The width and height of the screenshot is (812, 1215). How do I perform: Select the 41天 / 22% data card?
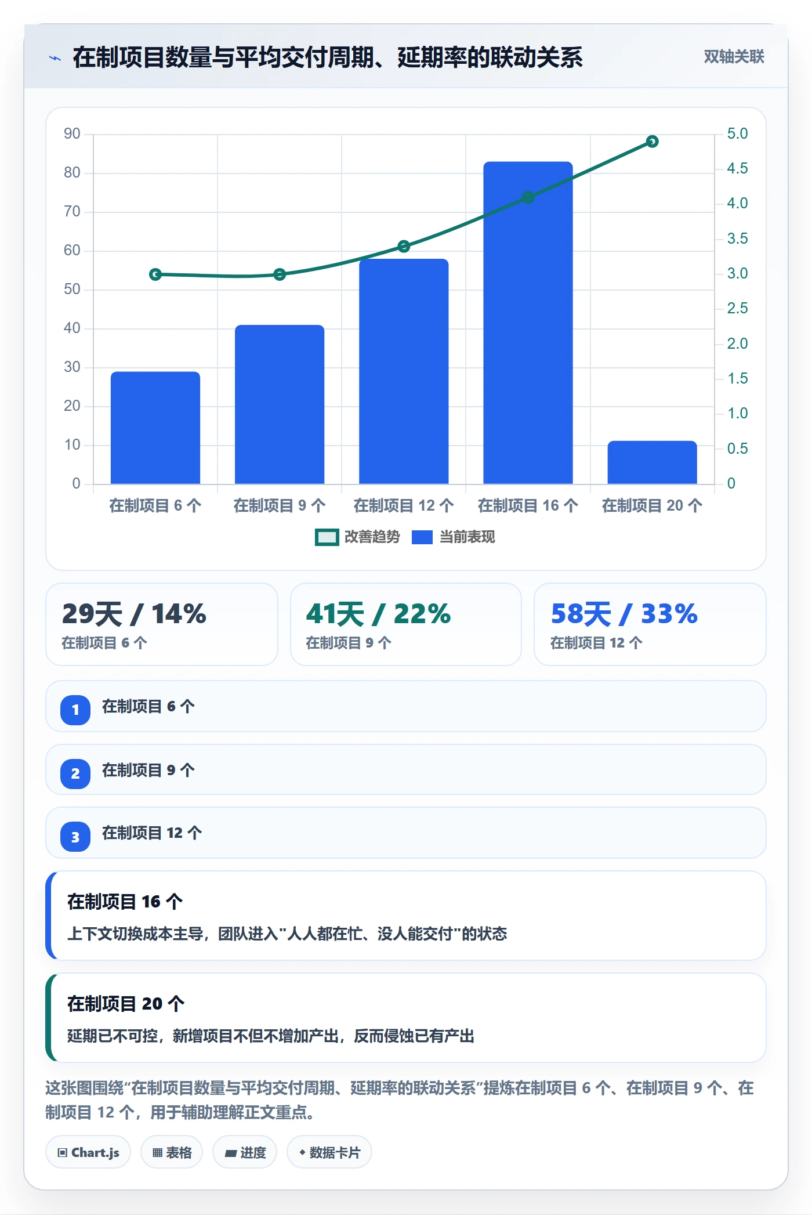pyautogui.click(x=406, y=624)
